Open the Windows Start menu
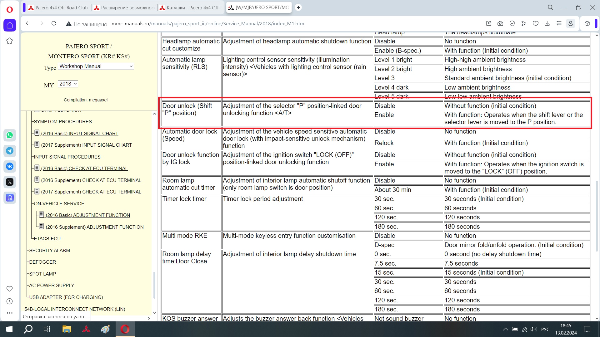 click(x=9, y=329)
